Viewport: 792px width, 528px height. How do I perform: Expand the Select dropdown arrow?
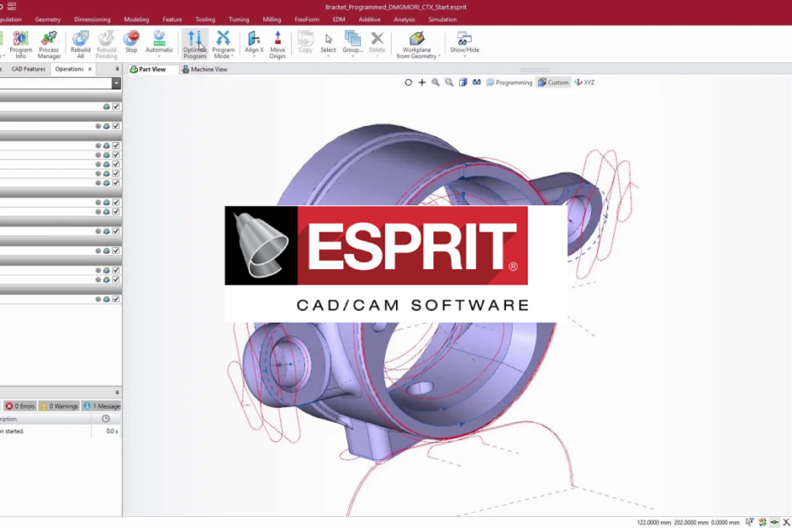(329, 56)
